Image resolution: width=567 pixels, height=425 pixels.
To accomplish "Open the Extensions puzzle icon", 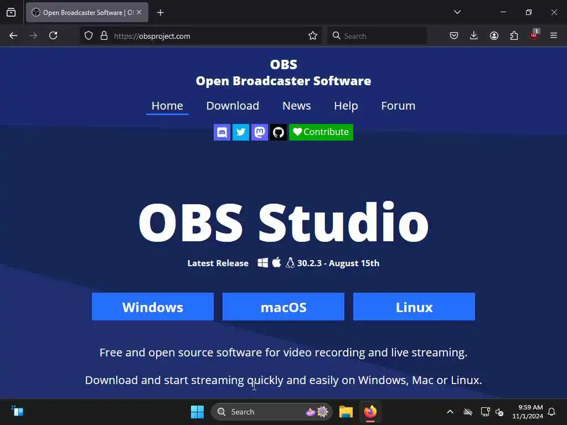I will 514,35.
